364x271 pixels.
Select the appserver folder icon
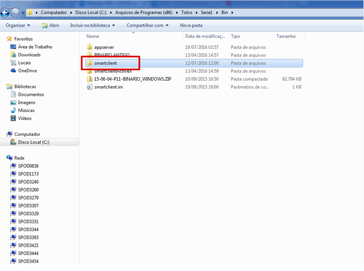(x=90, y=47)
